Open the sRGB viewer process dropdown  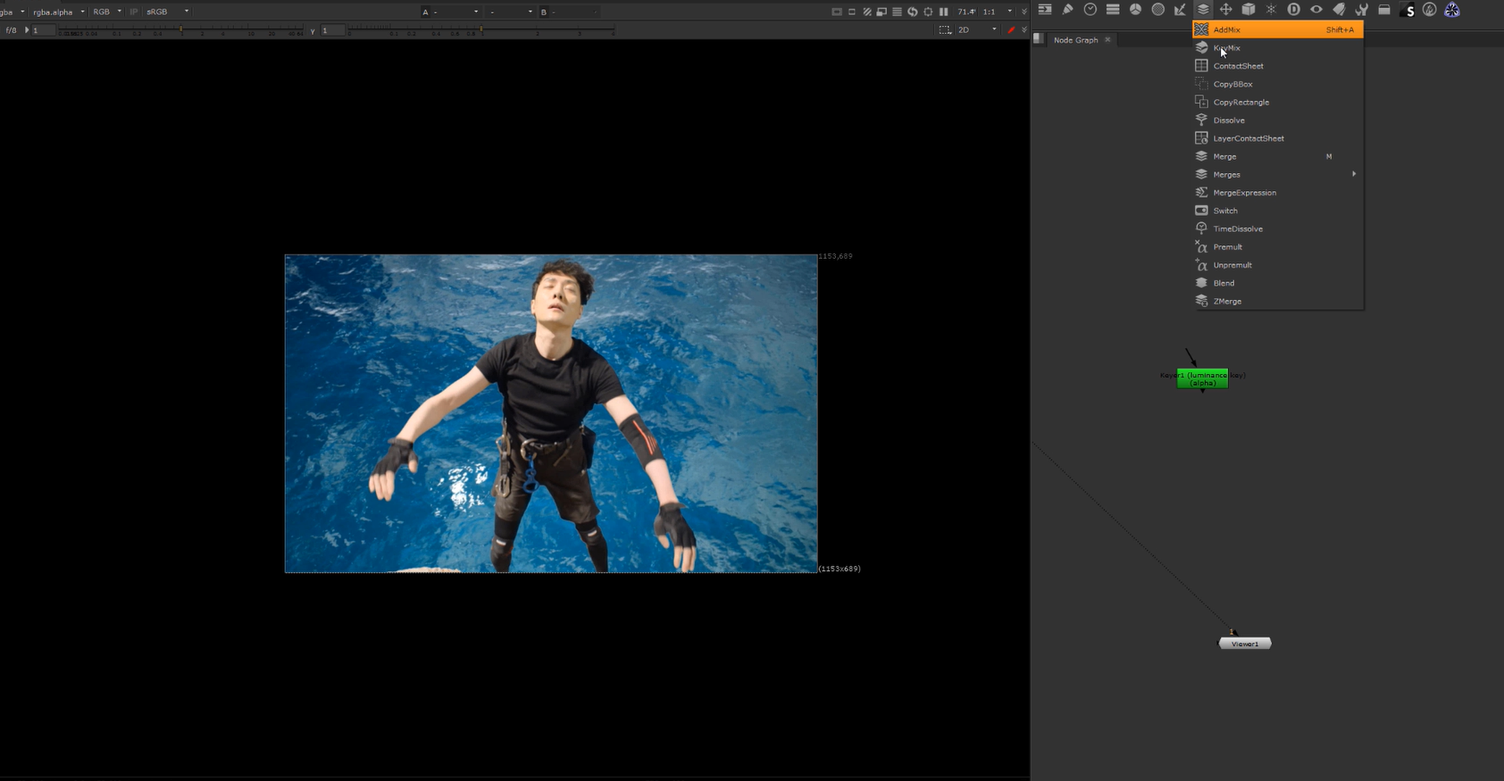tap(167, 12)
